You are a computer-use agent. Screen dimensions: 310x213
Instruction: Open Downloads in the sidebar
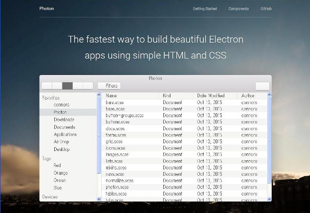coord(68,120)
